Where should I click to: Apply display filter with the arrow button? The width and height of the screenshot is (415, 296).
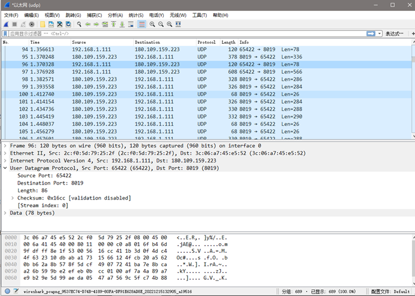[371, 34]
